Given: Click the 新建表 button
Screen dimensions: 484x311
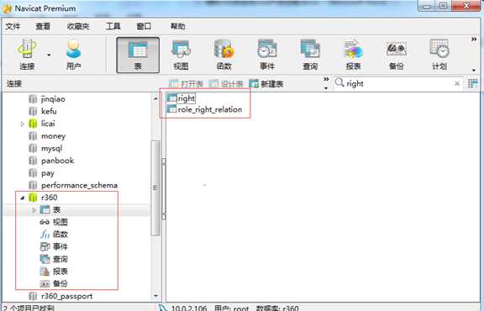Looking at the screenshot, I should pyautogui.click(x=266, y=84).
